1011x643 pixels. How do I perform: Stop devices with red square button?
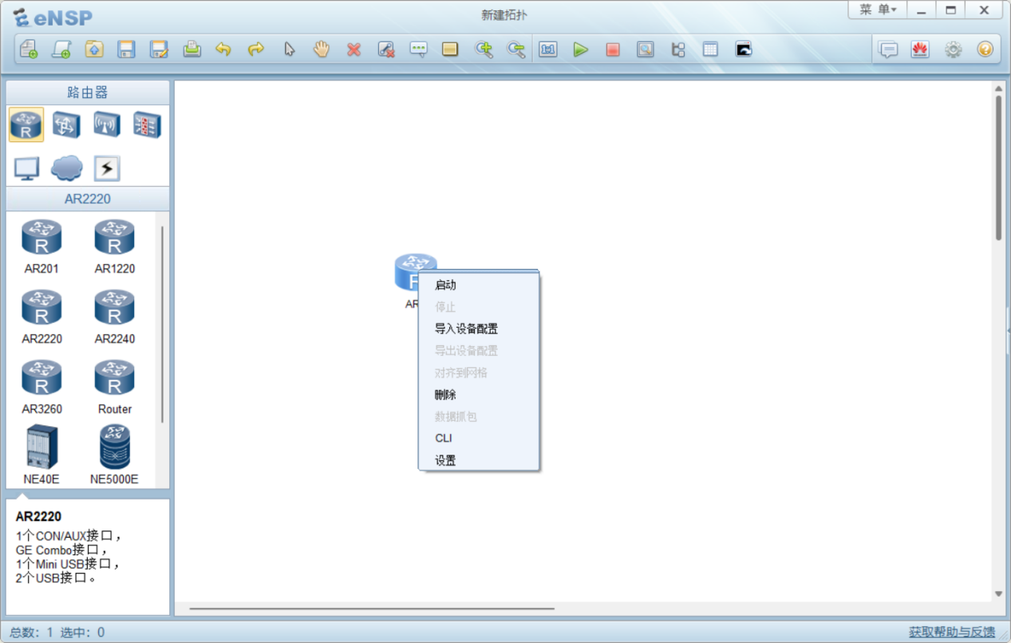tap(613, 49)
